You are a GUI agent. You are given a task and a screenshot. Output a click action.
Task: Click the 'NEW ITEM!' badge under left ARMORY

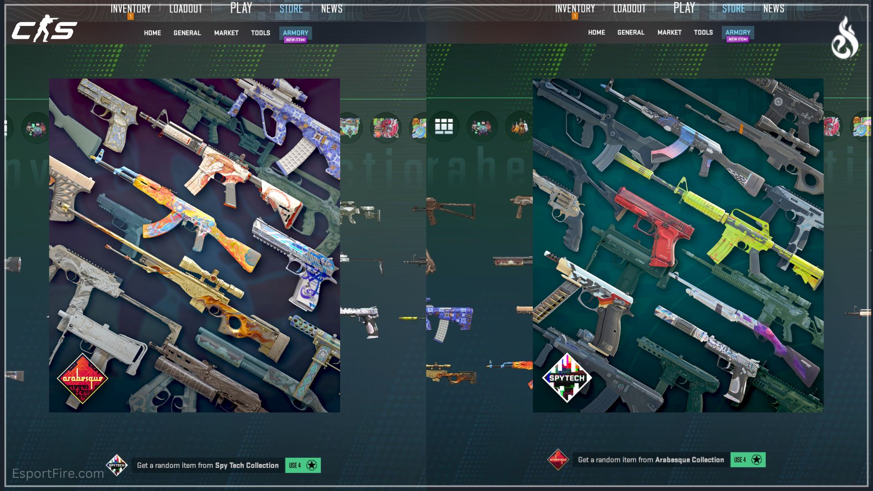coord(296,40)
